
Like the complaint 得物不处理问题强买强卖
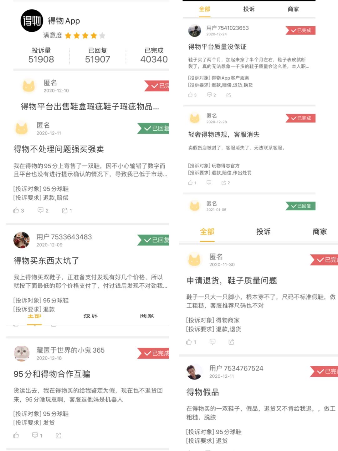[x=17, y=211]
